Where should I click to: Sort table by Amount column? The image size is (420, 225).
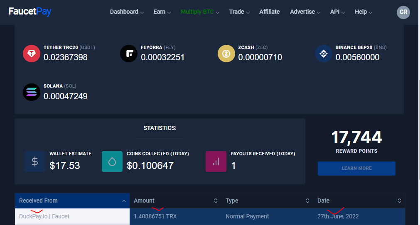pyautogui.click(x=175, y=201)
